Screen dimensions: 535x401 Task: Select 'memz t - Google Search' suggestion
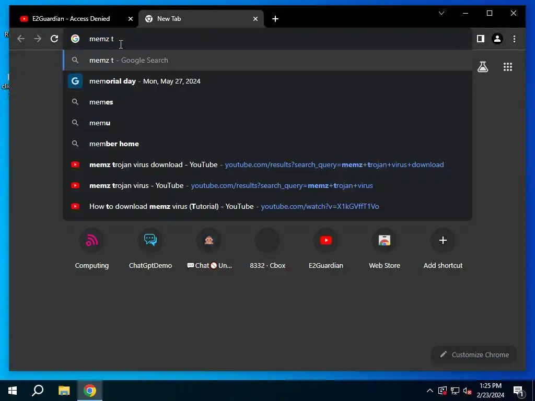267,61
